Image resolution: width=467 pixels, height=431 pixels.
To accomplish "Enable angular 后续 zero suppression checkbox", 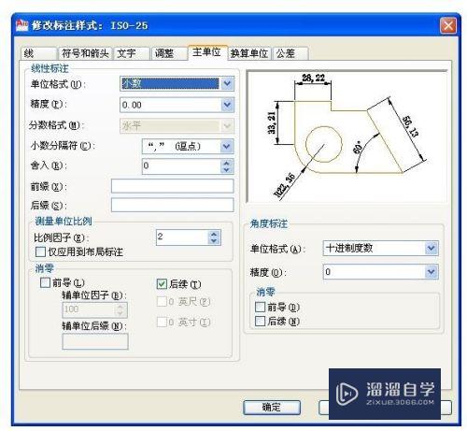I will 260,321.
